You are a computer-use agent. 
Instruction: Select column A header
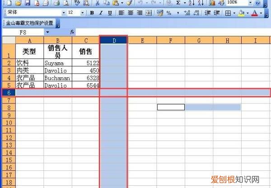[29, 41]
